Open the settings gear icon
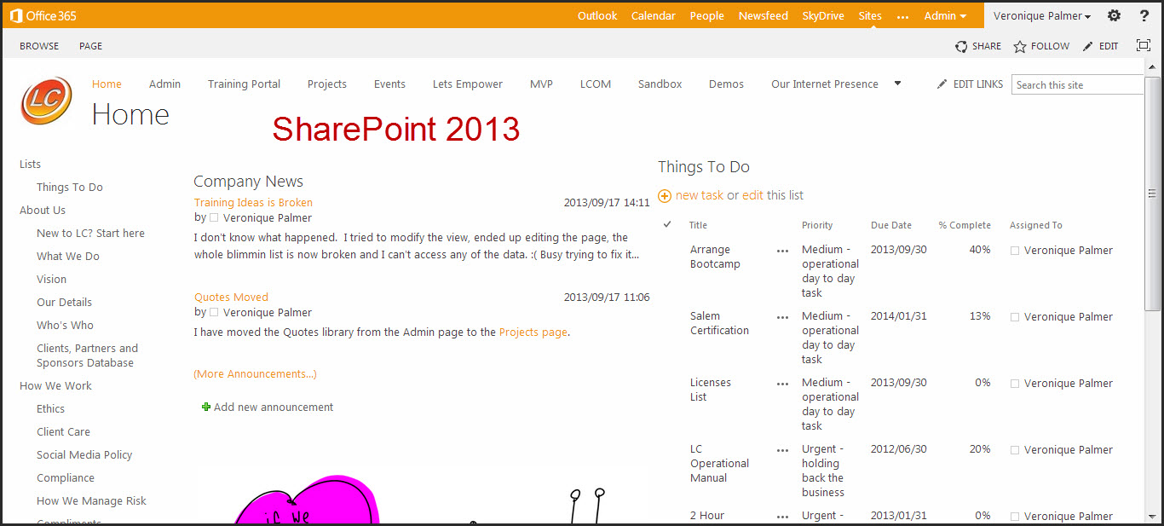The image size is (1164, 526). pyautogui.click(x=1114, y=15)
